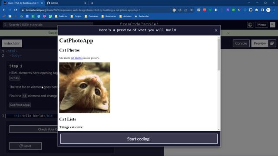Click the blue document bookmark icon
The width and height of the screenshot is (278, 156).
27,16
